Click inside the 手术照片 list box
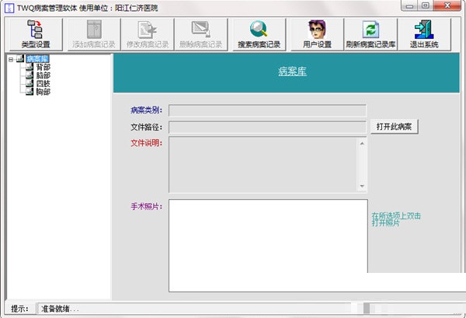This screenshot has height=318, width=466. 268,246
